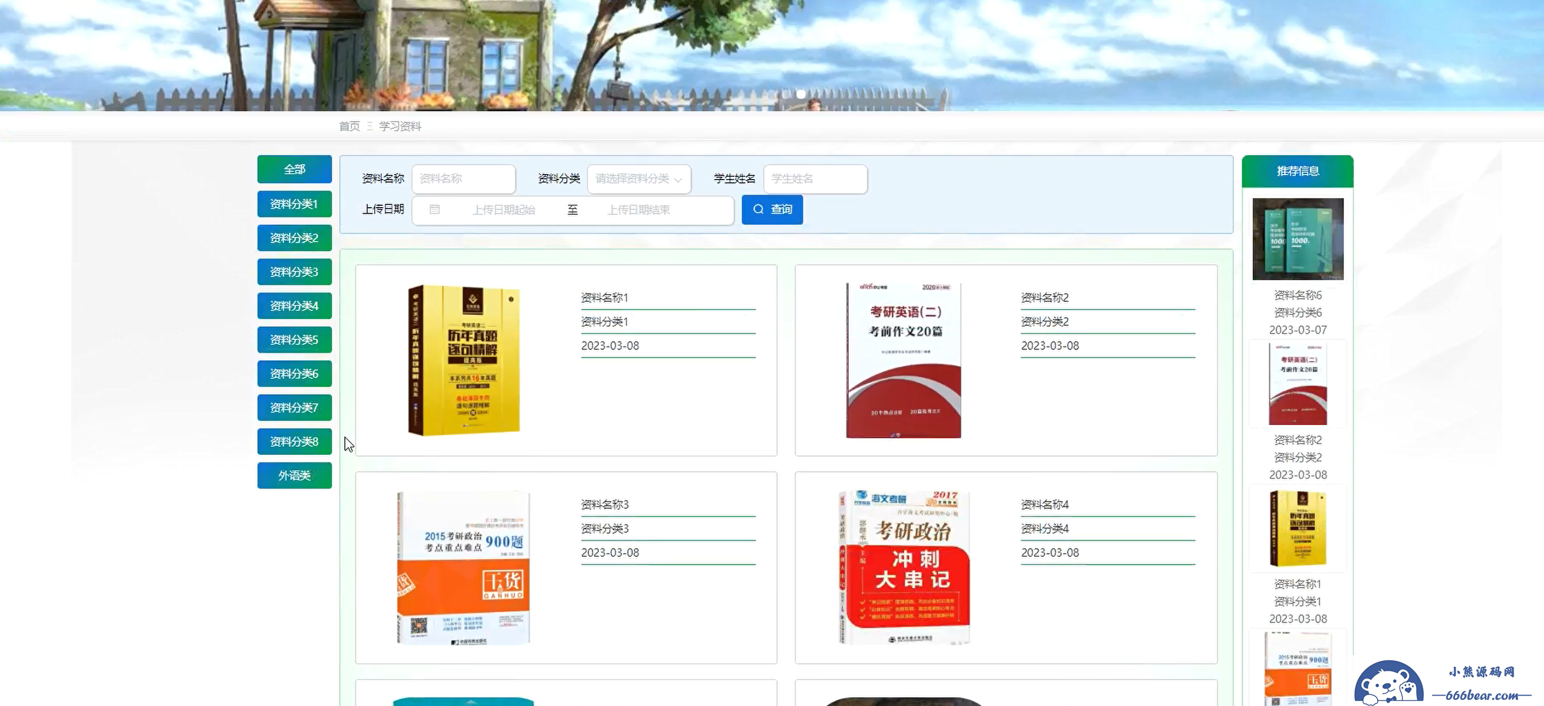Viewport: 1544px width, 706px height.
Task: Filter by 资料分类6 in sidebar
Action: (x=294, y=374)
